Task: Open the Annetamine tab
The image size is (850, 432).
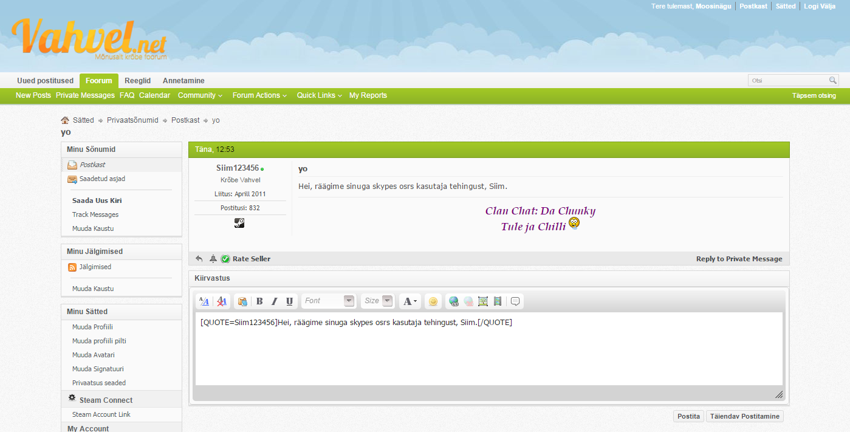Action: 183,81
